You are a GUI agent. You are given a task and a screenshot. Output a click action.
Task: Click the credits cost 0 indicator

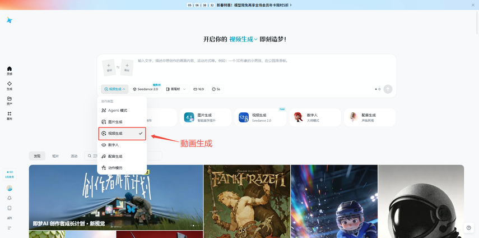tap(378, 89)
